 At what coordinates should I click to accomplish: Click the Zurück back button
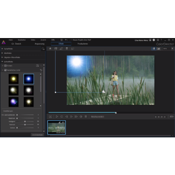coord(16,44)
